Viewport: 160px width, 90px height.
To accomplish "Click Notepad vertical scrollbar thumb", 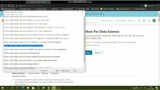I will point(84,40).
